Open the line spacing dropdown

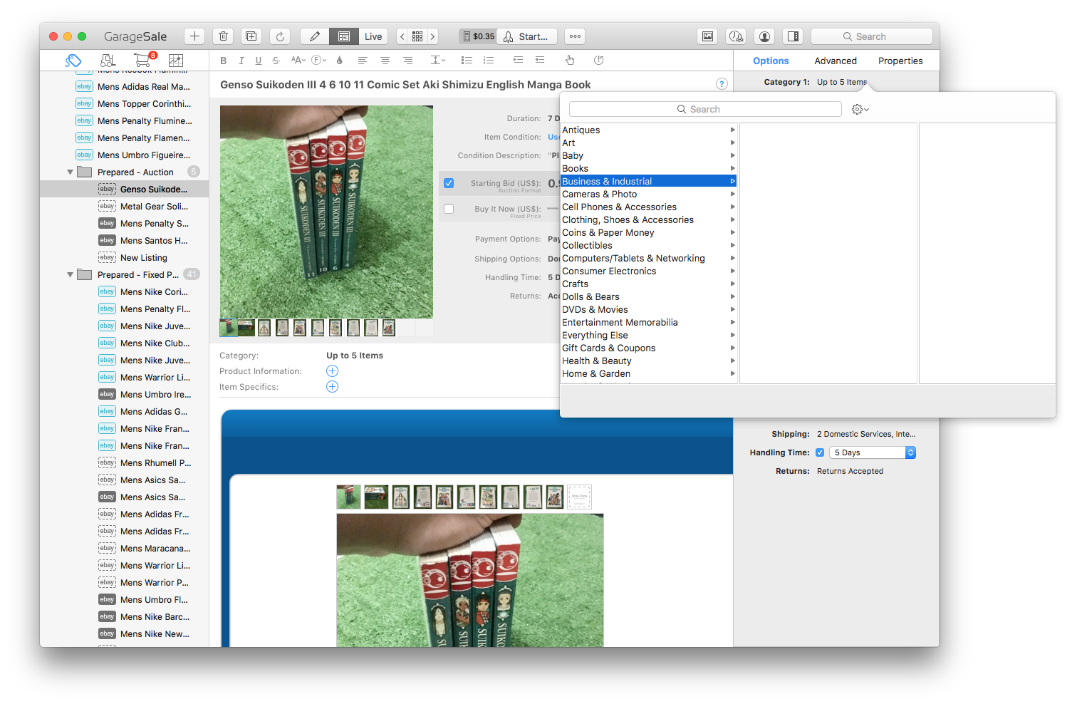coord(438,61)
